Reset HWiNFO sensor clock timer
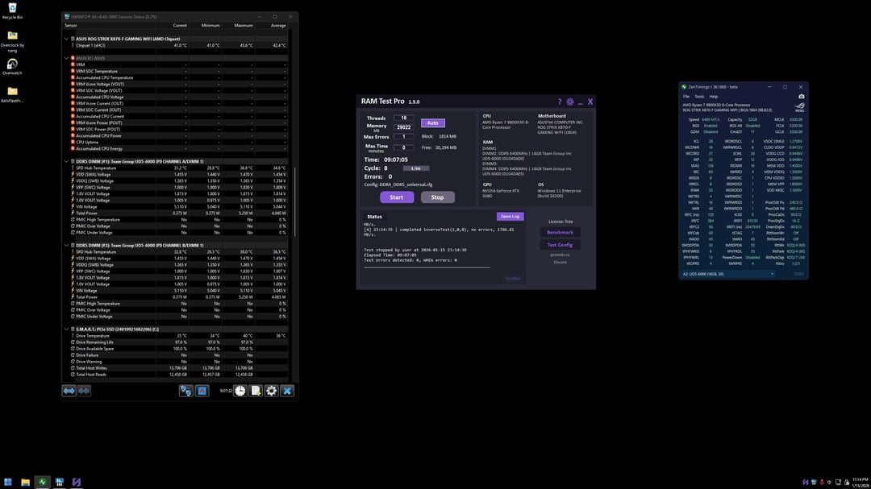The height and width of the screenshot is (489, 871). tap(240, 391)
